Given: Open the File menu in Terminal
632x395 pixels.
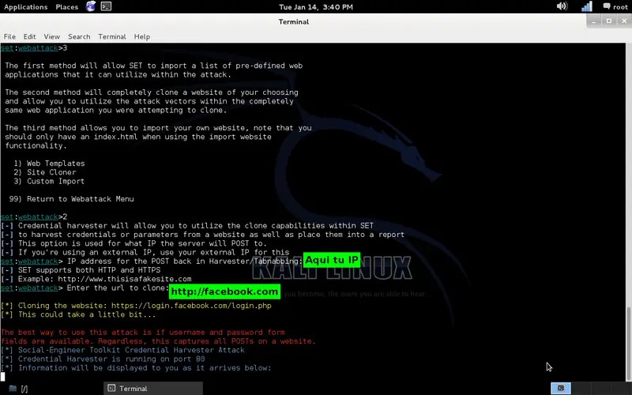Looking at the screenshot, I should 9,36.
